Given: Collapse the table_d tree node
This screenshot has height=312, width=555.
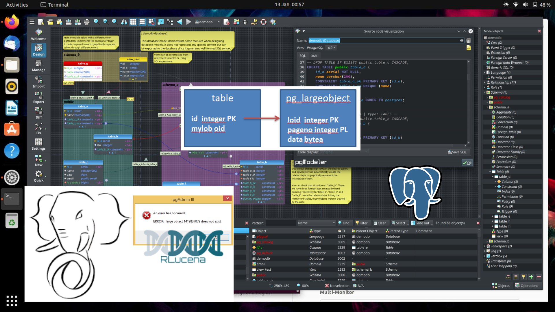Looking at the screenshot, I should point(493,177).
